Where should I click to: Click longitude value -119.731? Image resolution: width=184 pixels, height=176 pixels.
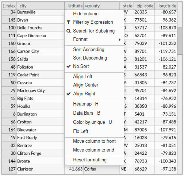click(x=166, y=51)
